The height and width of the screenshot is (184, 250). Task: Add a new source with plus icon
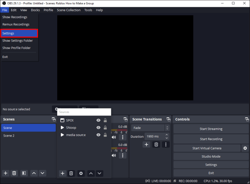pyautogui.click(x=62, y=173)
